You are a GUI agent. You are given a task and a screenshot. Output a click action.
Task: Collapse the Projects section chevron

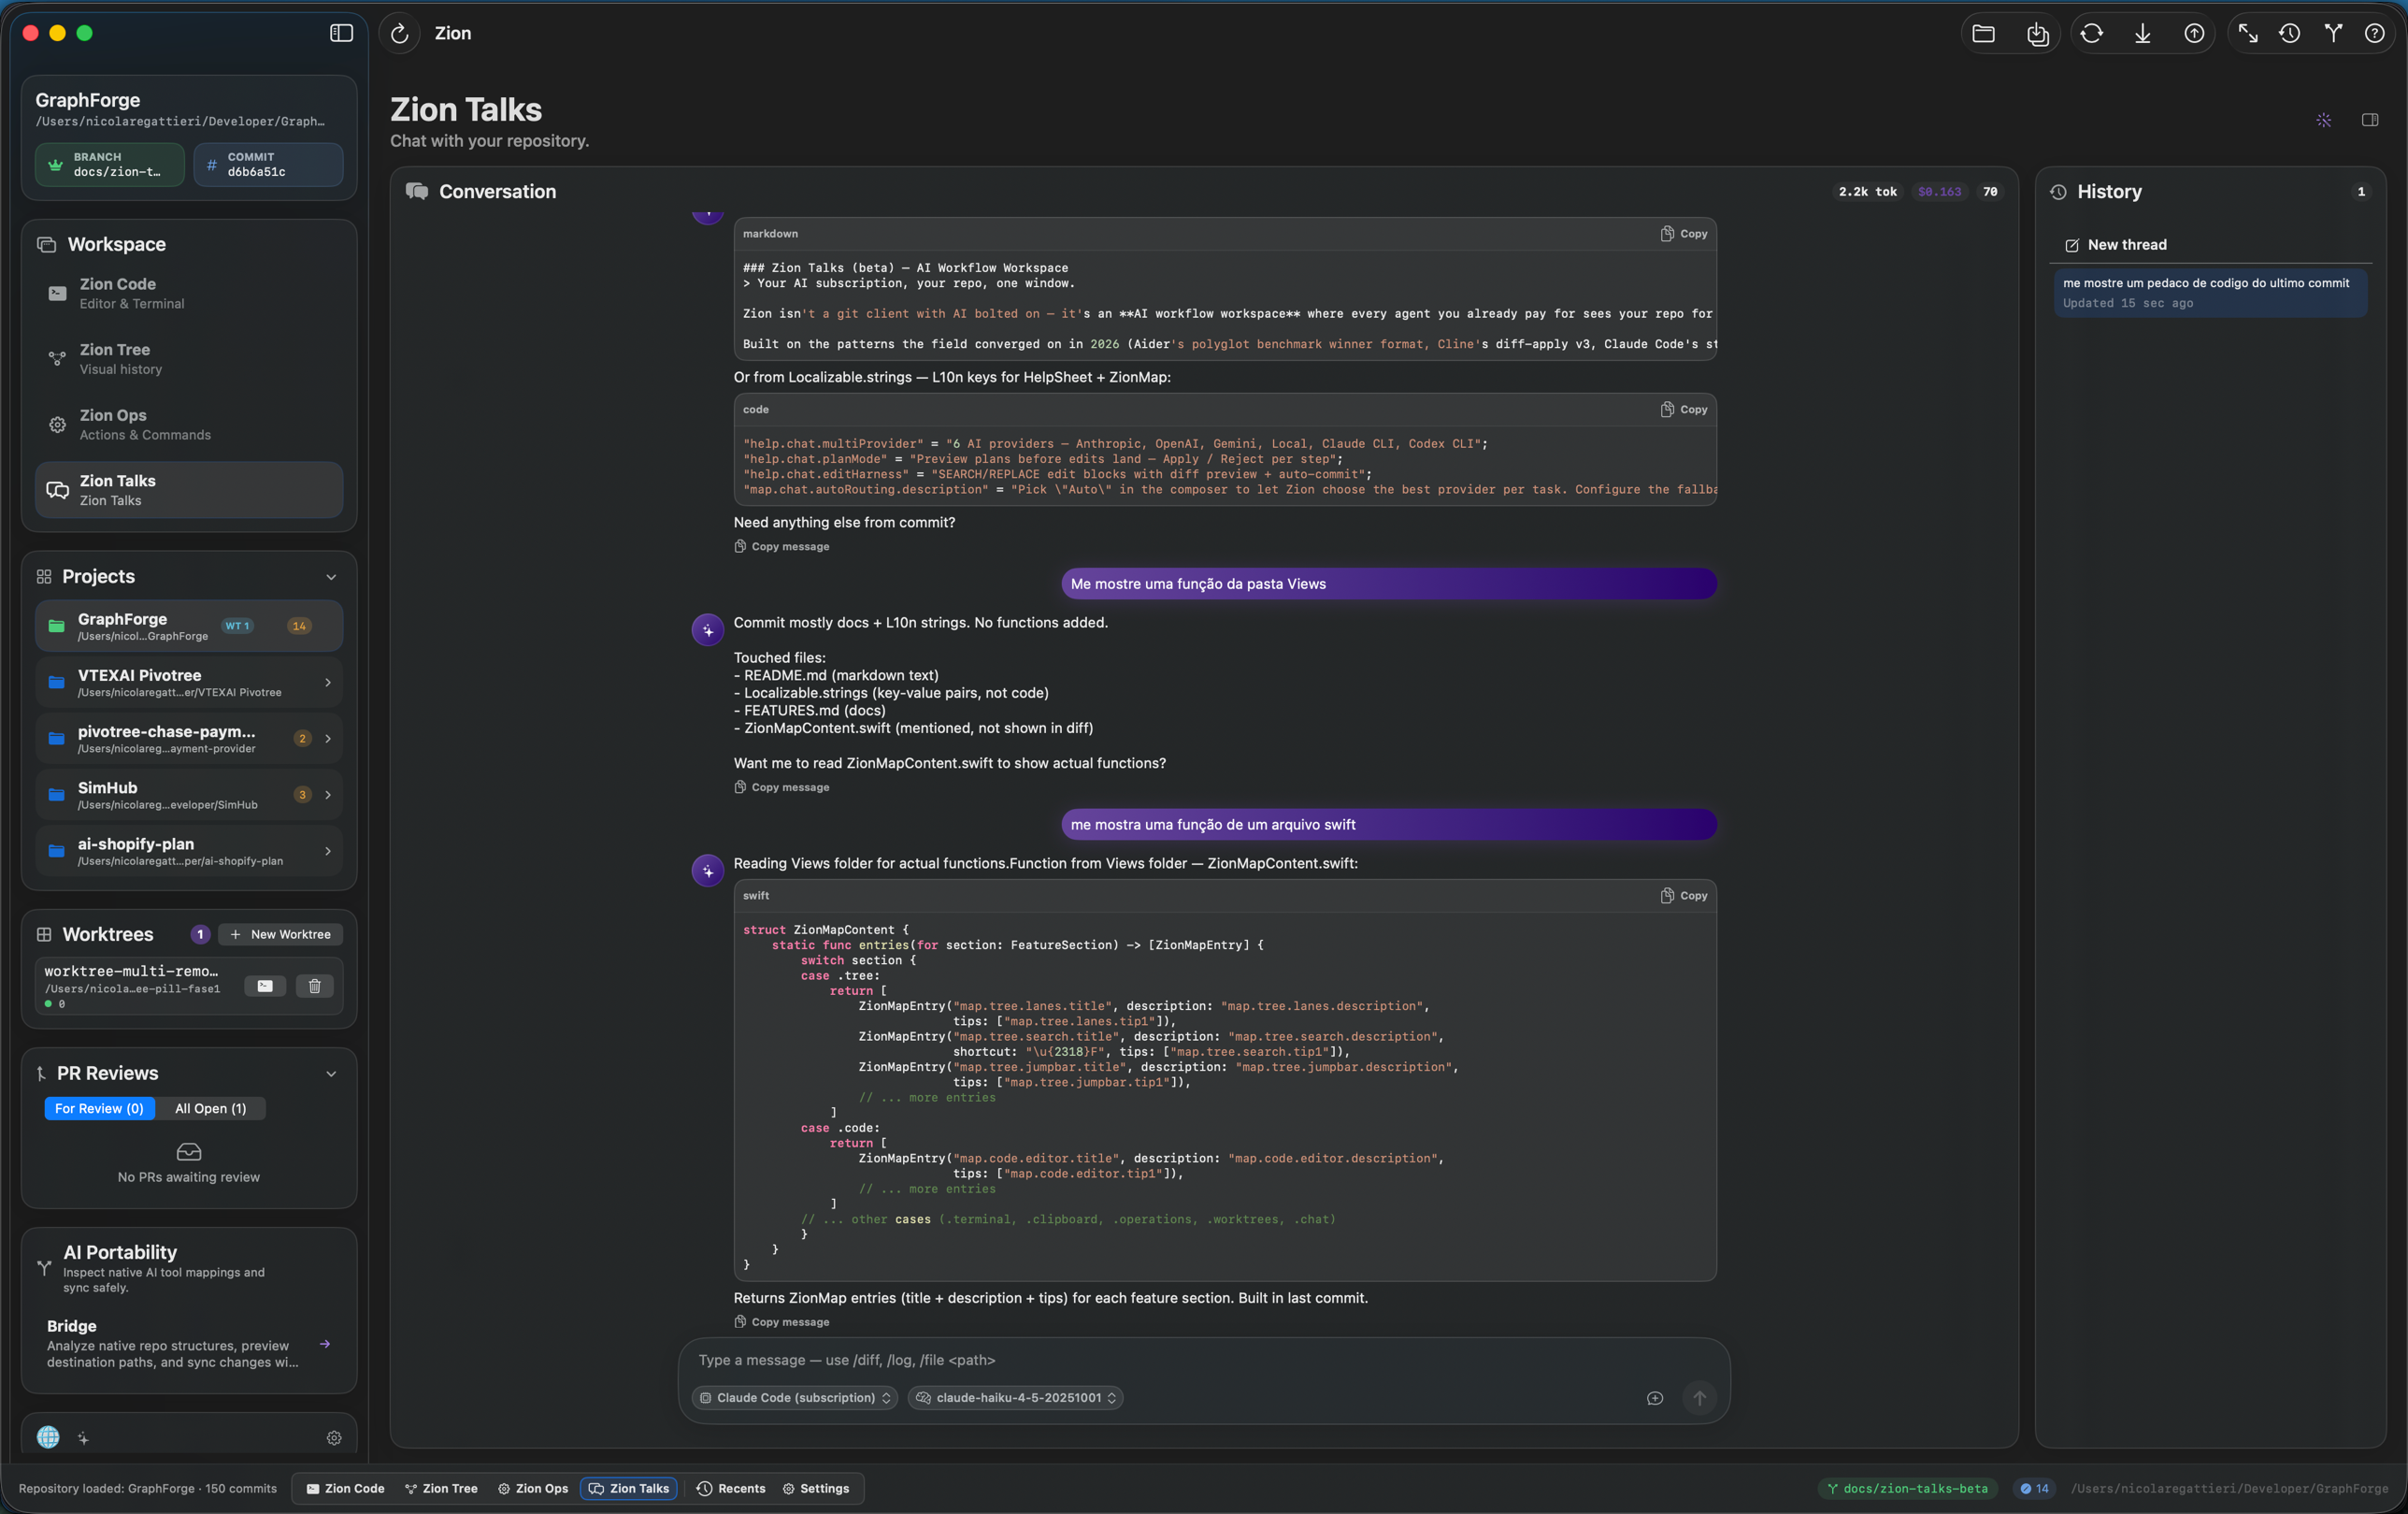(x=331, y=576)
